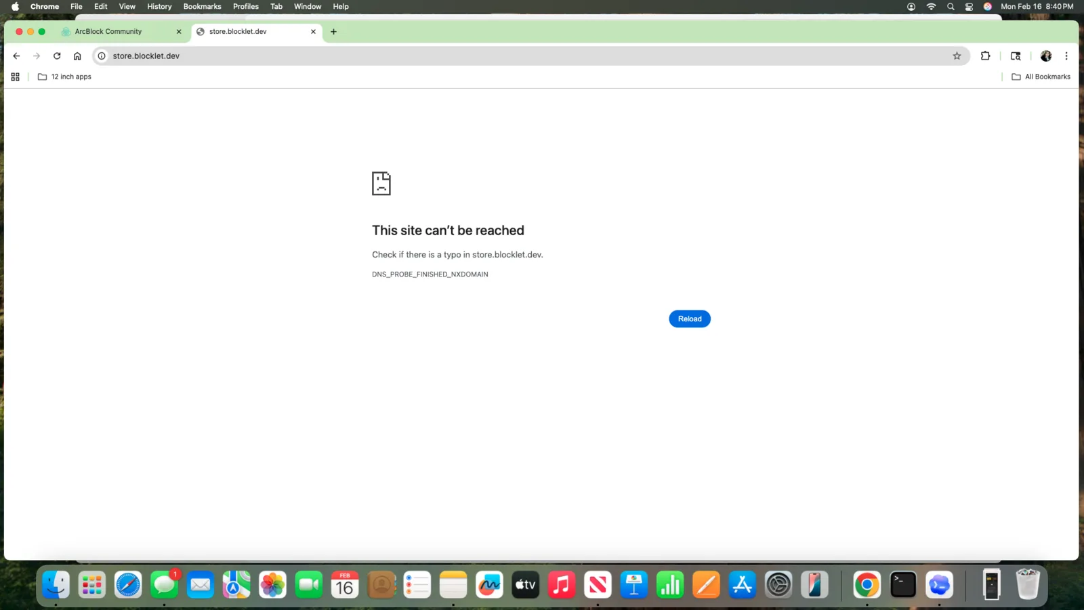
Task: Click the forward navigation arrow
Action: click(37, 56)
